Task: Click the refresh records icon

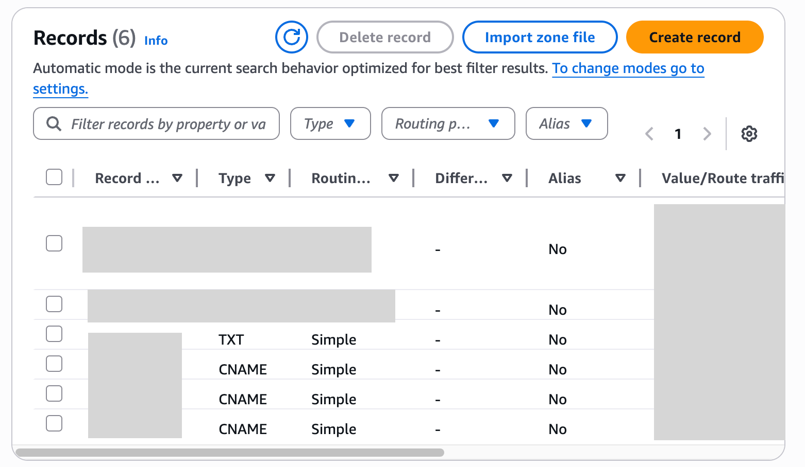Action: point(292,37)
